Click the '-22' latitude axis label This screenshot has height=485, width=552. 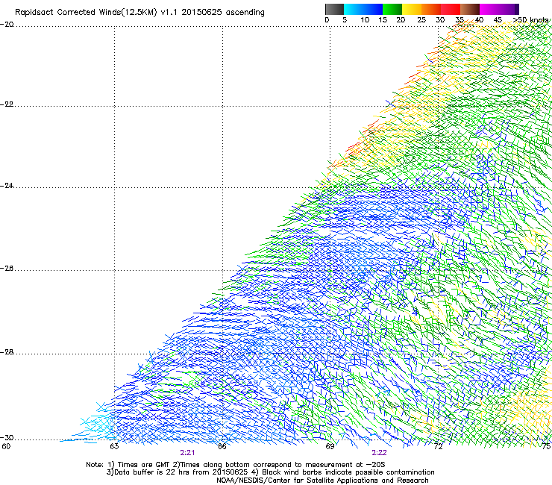pyautogui.click(x=7, y=104)
